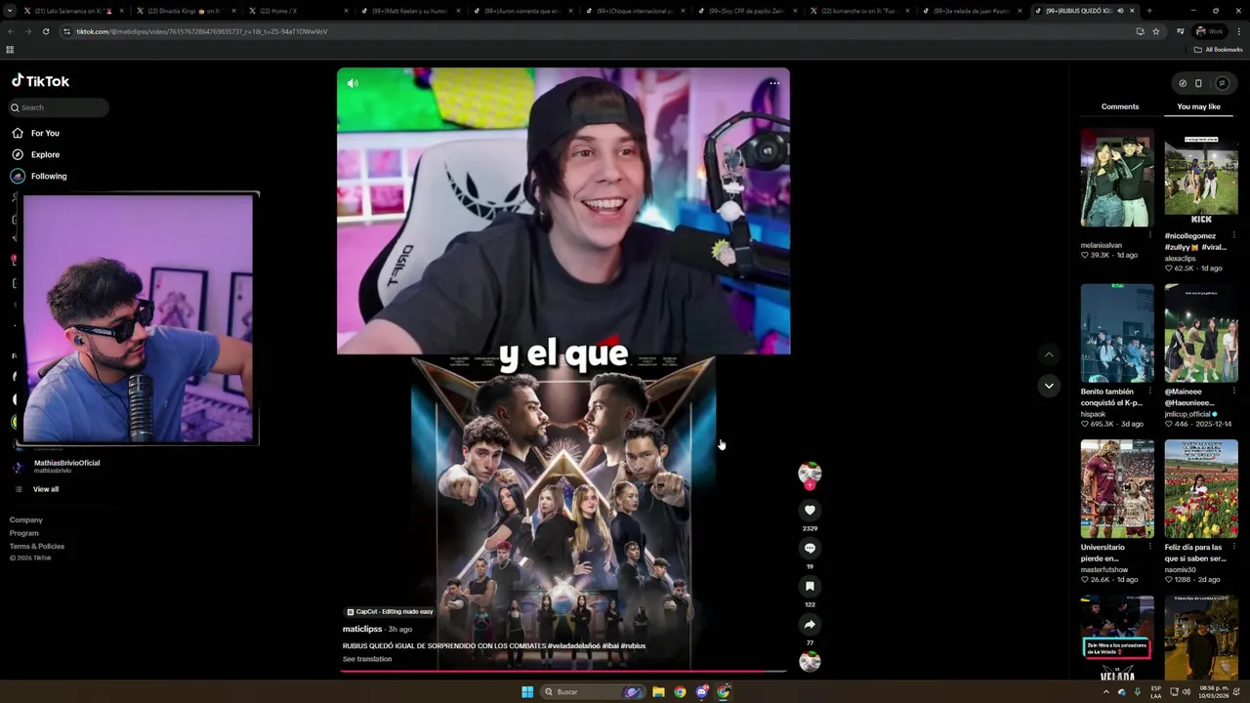The height and width of the screenshot is (703, 1250).
Task: Open File Explorer from the taskbar
Action: [659, 691]
